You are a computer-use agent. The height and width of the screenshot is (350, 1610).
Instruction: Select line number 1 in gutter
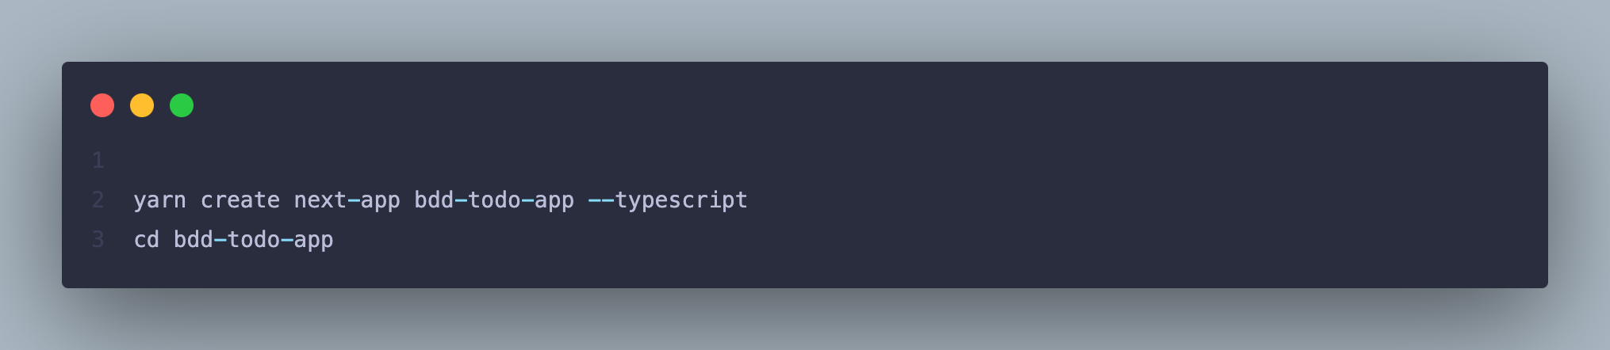coord(98,161)
